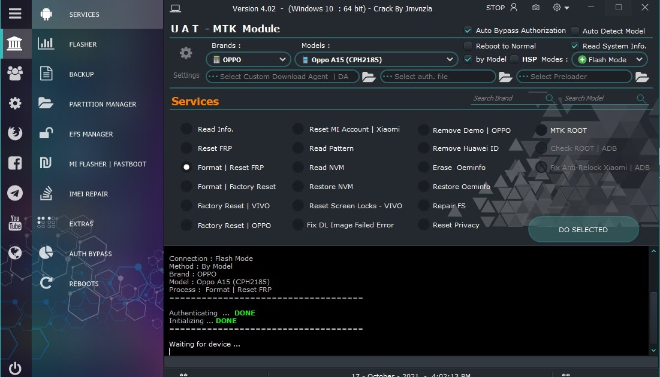Select Remove Demo | OPPO option
The image size is (660, 377).
point(423,130)
